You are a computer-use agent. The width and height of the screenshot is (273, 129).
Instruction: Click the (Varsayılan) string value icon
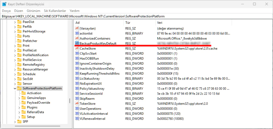[77, 28]
